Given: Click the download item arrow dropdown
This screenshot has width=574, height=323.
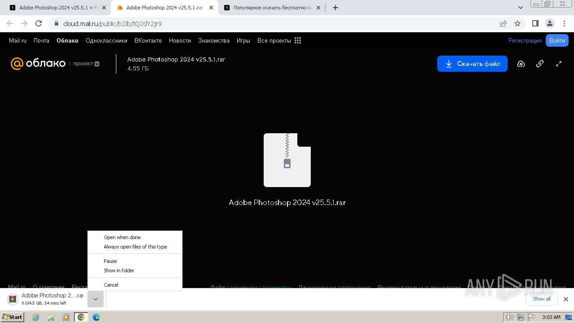Looking at the screenshot, I should click(x=96, y=299).
